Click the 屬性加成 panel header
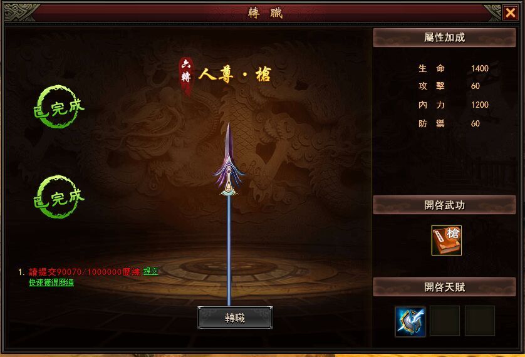This screenshot has width=525, height=357. coord(444,38)
